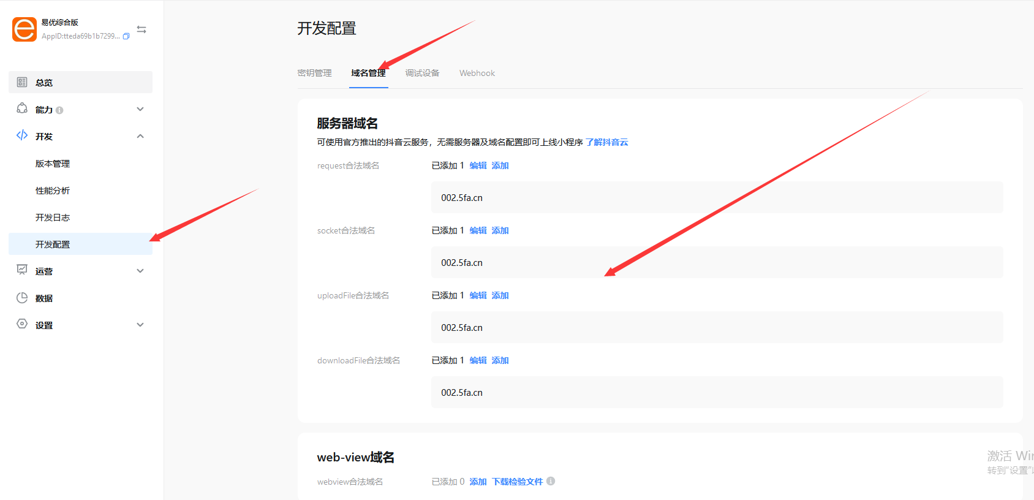Viewport: 1034px width, 500px height.
Task: Click the 002.5fa.cn entry under downloadFile合法域名
Action: click(x=717, y=392)
